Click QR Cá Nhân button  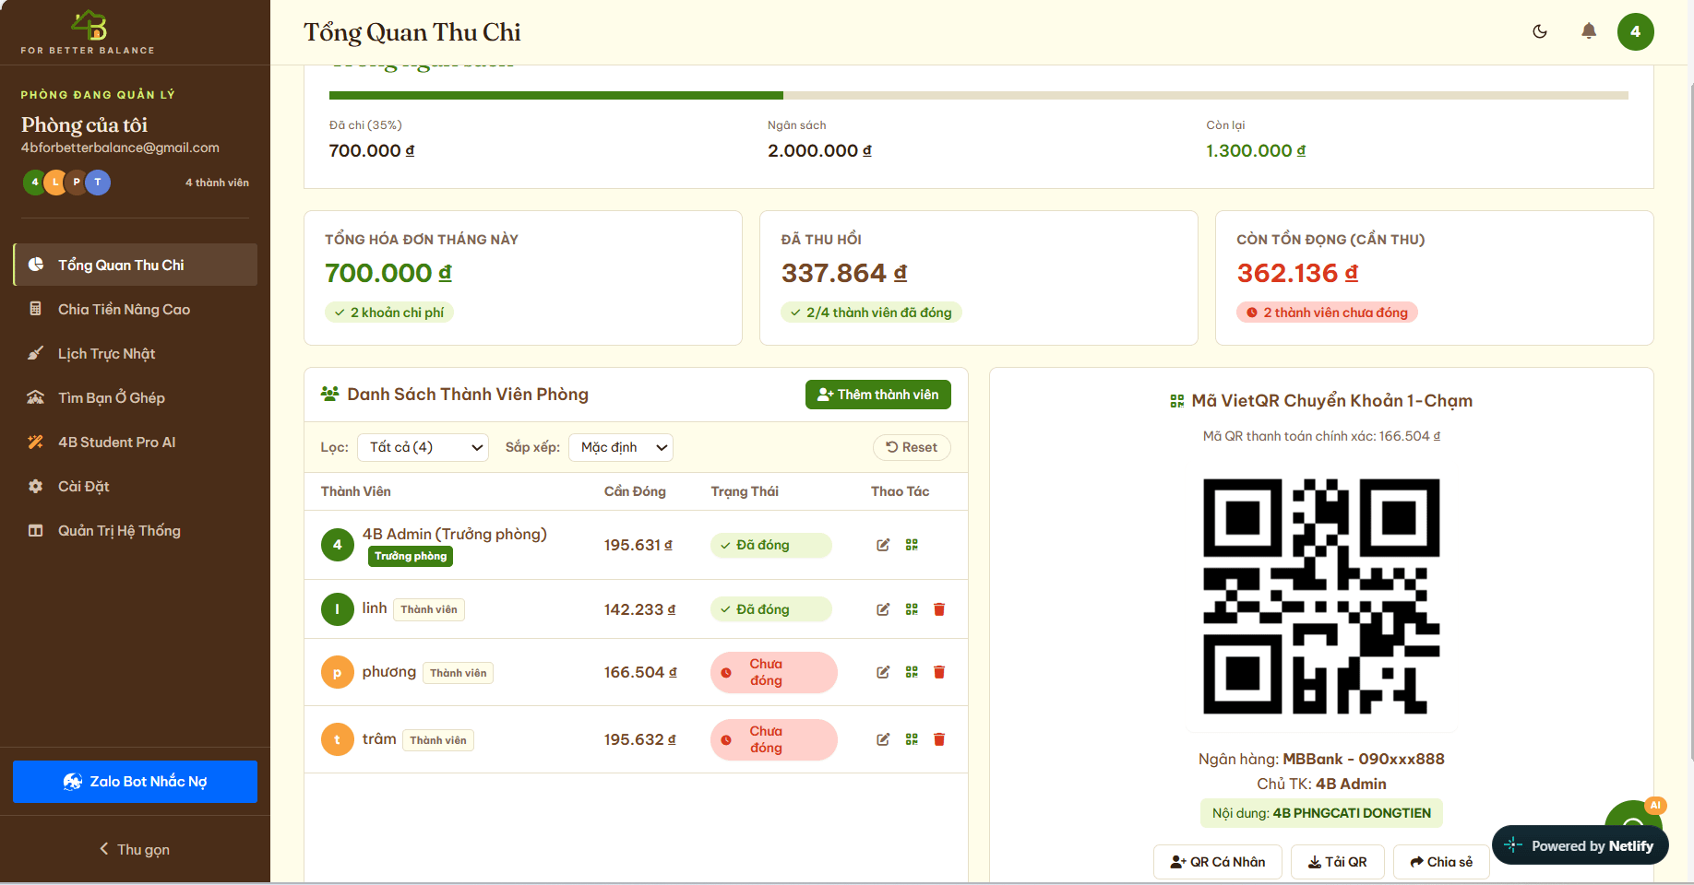click(1218, 862)
